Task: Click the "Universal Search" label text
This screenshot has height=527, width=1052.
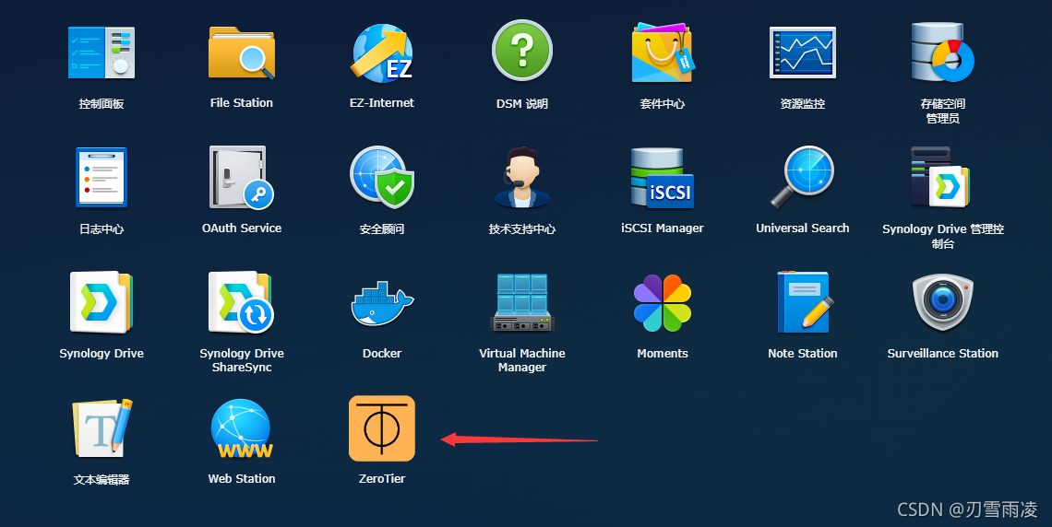Action: (x=803, y=228)
